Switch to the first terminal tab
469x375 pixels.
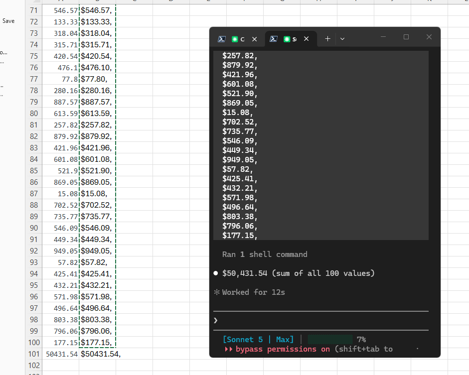click(x=238, y=39)
